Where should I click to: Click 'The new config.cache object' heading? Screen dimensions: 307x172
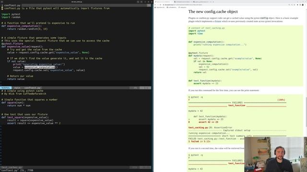(213, 11)
